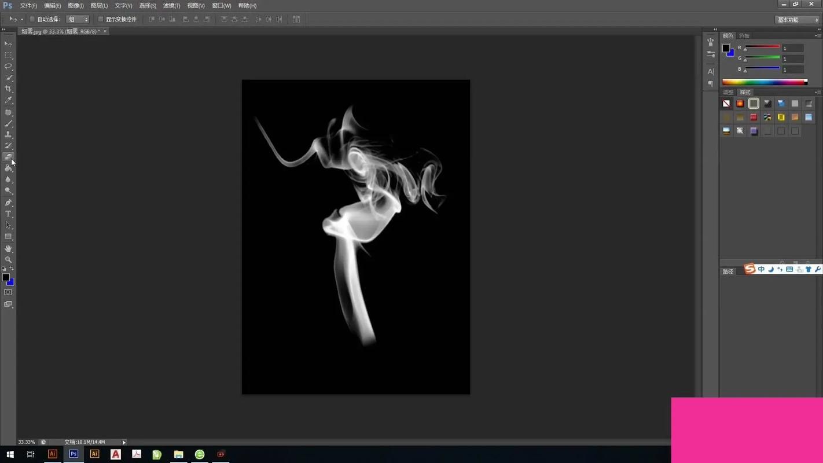
Task: Open the 编辑(E) menu
Action: click(53, 6)
